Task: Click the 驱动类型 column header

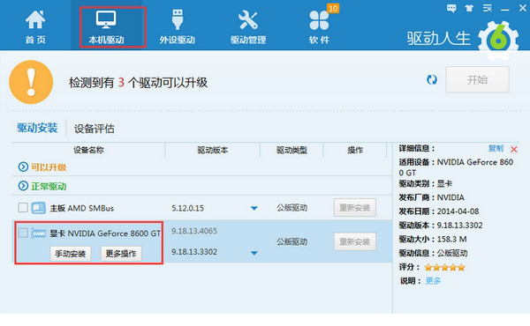Action: 291,150
